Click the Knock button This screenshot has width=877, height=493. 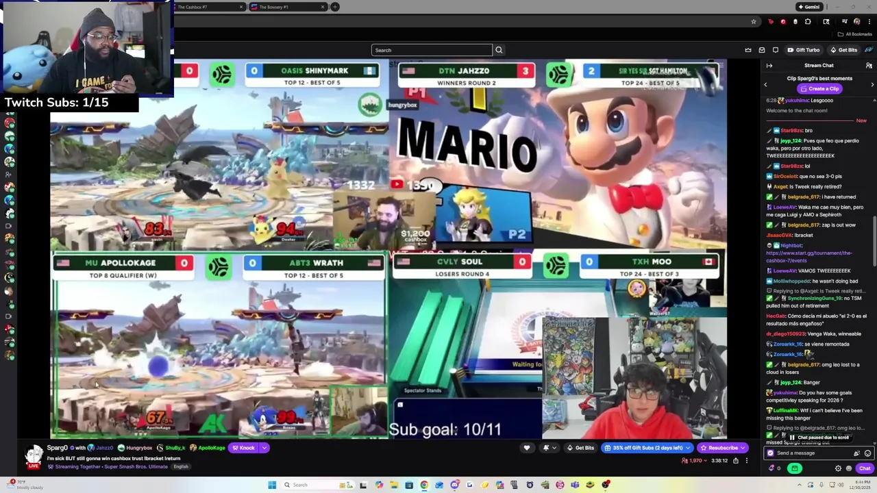point(243,448)
